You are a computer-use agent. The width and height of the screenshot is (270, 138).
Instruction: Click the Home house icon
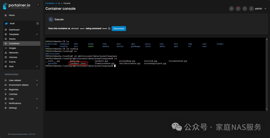tap(6, 15)
